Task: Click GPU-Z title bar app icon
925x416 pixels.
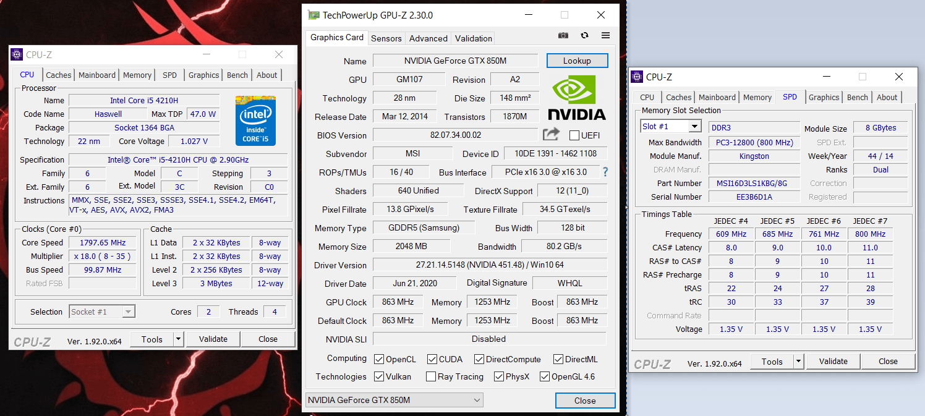Action: click(314, 15)
